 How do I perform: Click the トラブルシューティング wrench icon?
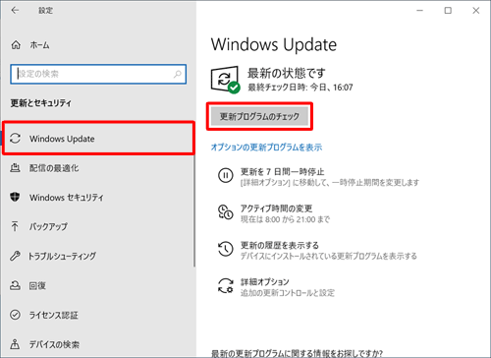pos(15,256)
